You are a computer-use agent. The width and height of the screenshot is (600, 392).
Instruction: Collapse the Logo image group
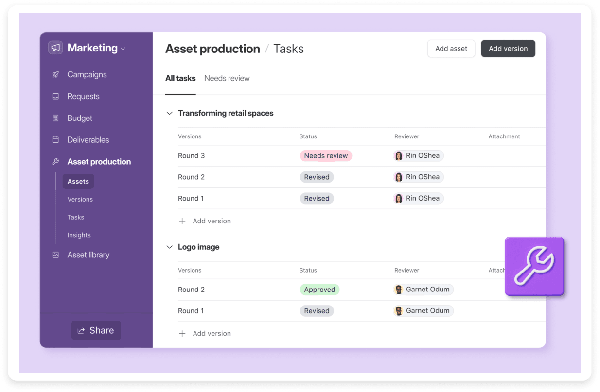[x=169, y=247]
